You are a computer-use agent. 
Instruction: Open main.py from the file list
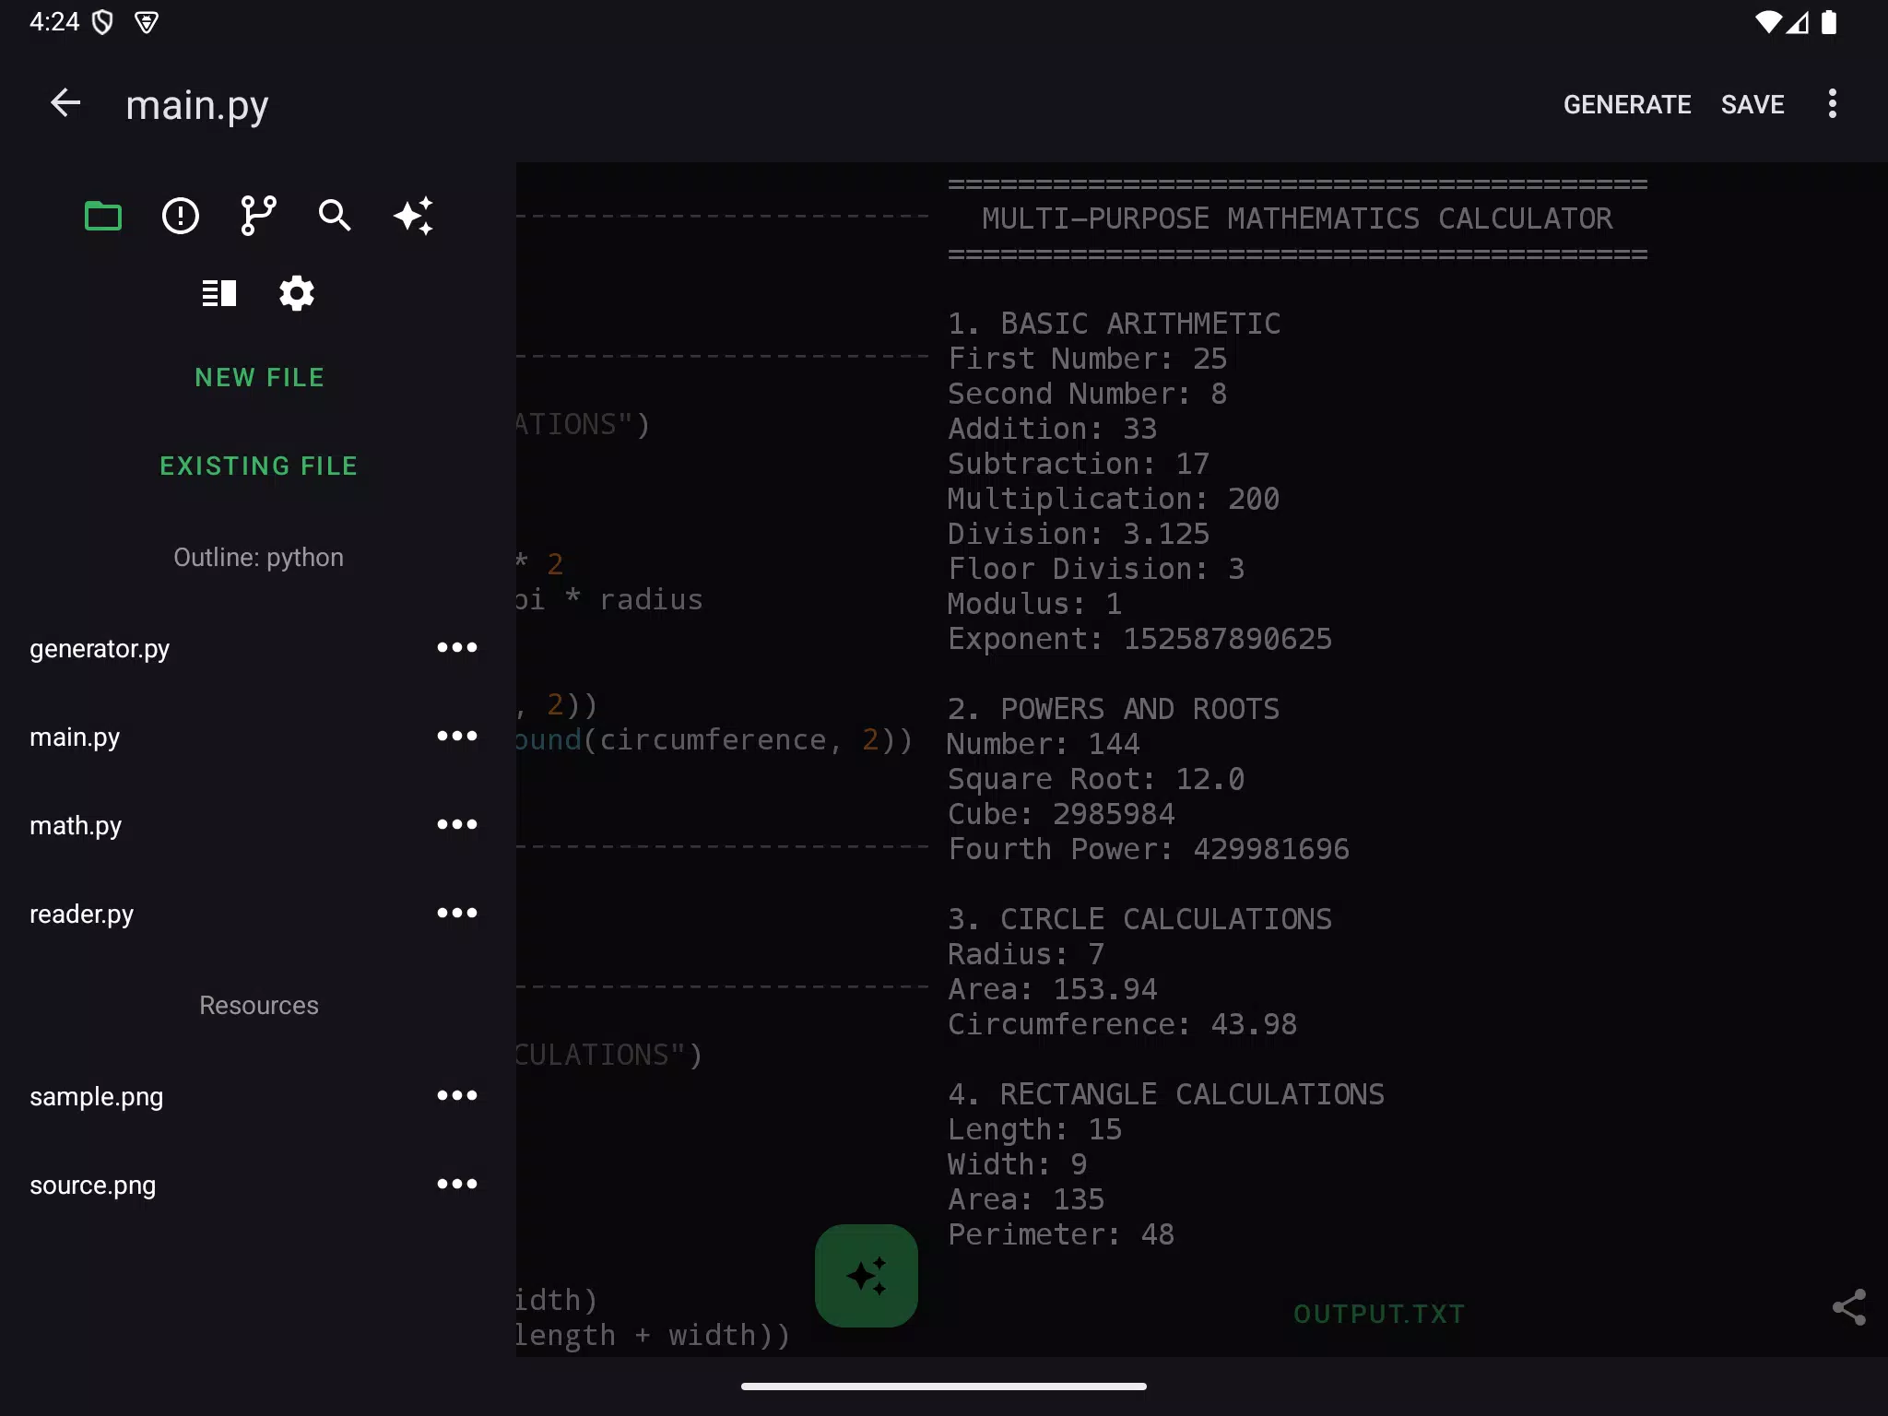[75, 737]
